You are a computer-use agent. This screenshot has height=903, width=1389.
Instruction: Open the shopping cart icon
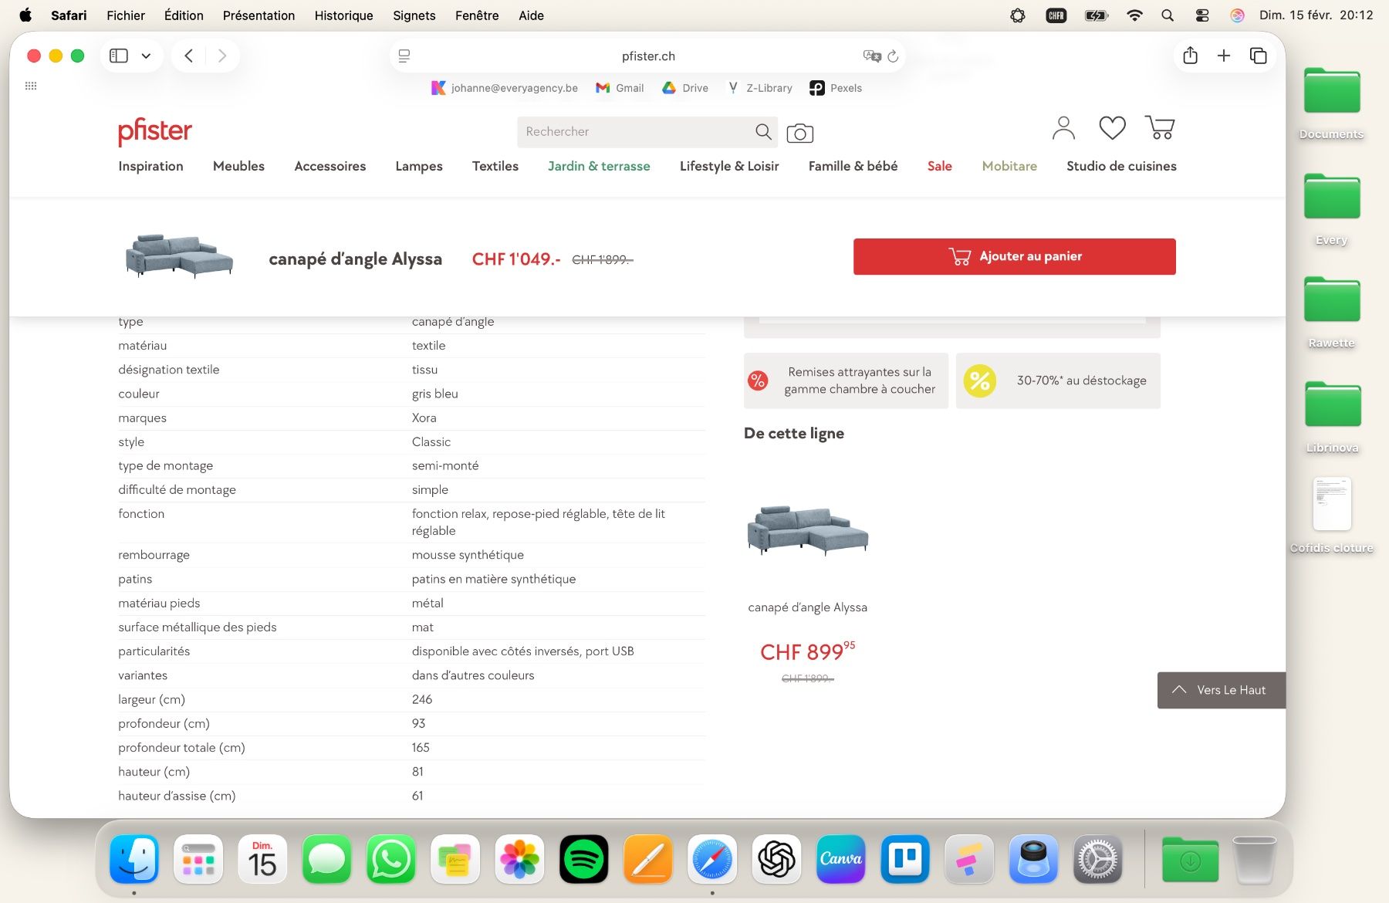[1160, 128]
